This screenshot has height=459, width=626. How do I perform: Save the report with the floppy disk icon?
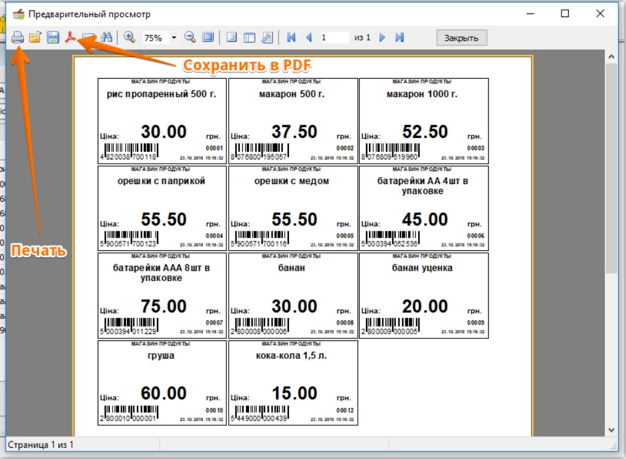[x=53, y=38]
